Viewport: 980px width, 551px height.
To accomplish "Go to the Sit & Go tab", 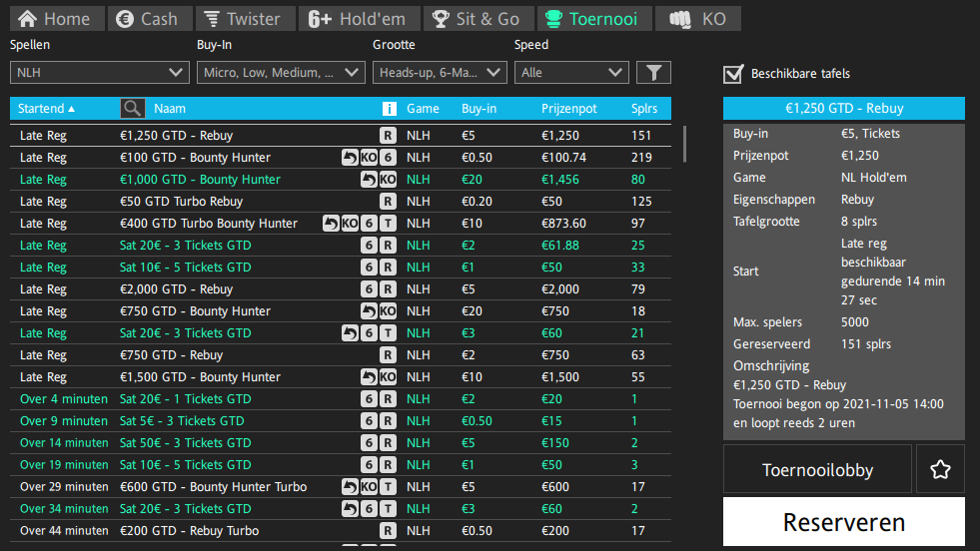I will point(479,19).
